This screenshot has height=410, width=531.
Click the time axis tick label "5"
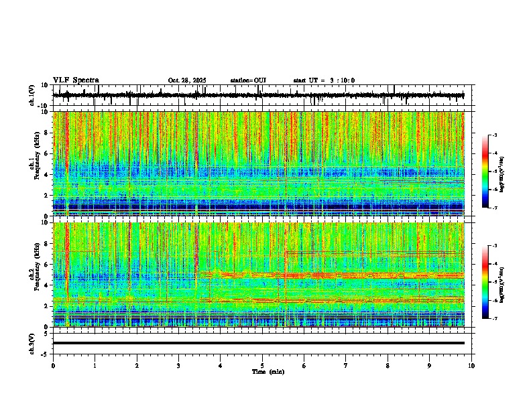[262, 366]
